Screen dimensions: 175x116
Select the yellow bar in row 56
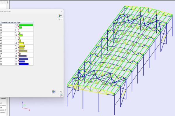(x=22, y=46)
